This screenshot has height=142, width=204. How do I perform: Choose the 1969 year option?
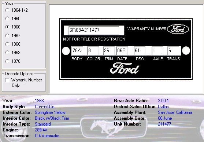7,53
